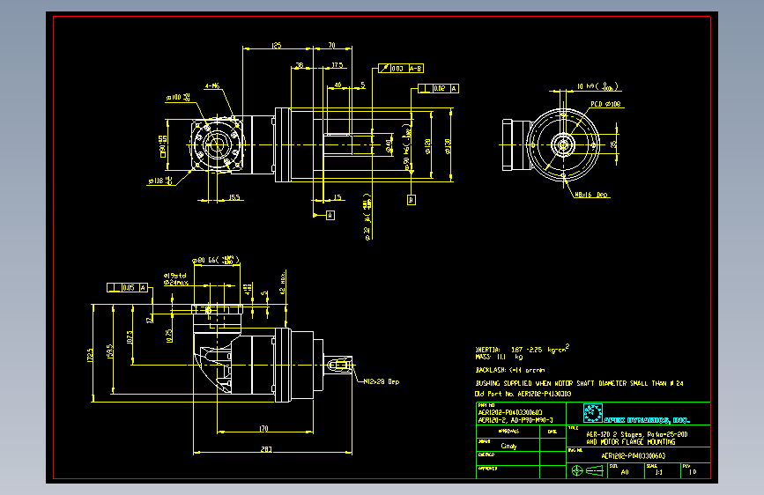Select the "42 max." vertical dimension
764x495 pixels.
[283, 283]
